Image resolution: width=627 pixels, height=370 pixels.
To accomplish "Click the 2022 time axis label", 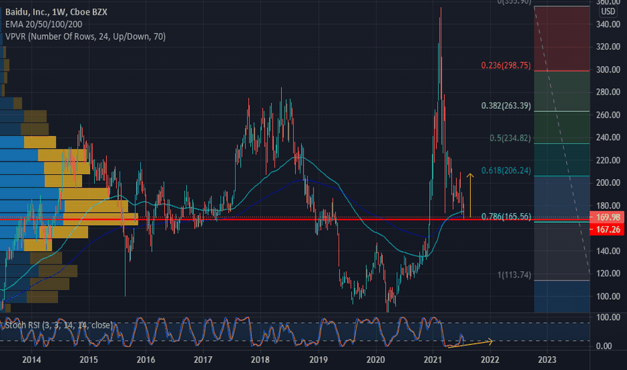I will (x=490, y=360).
